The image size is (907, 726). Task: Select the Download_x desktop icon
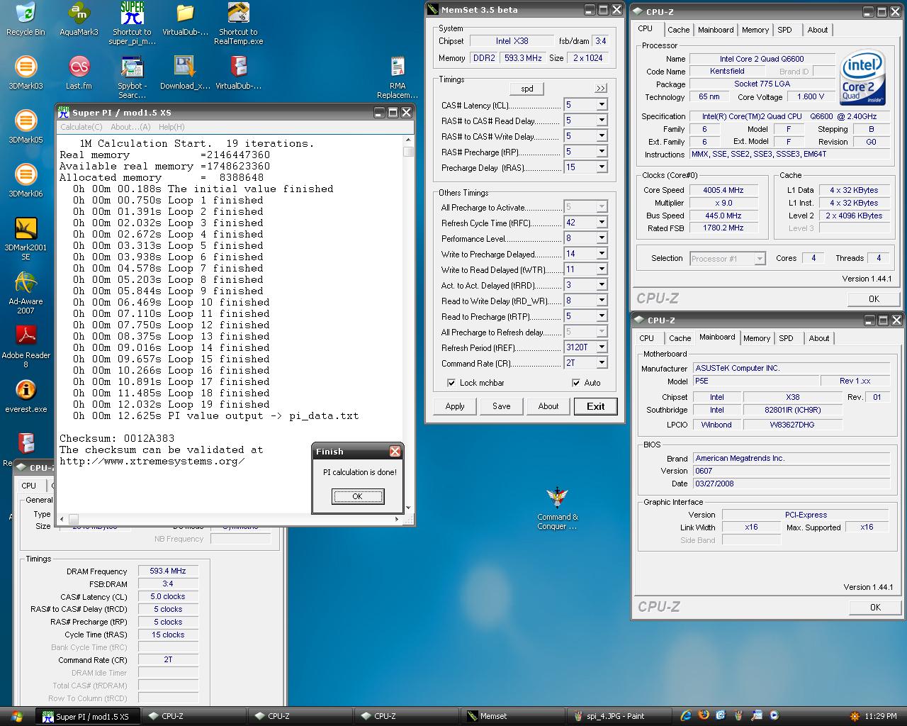185,73
